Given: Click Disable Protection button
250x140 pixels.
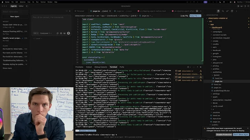Looking at the screenshot, I should tap(224, 134).
